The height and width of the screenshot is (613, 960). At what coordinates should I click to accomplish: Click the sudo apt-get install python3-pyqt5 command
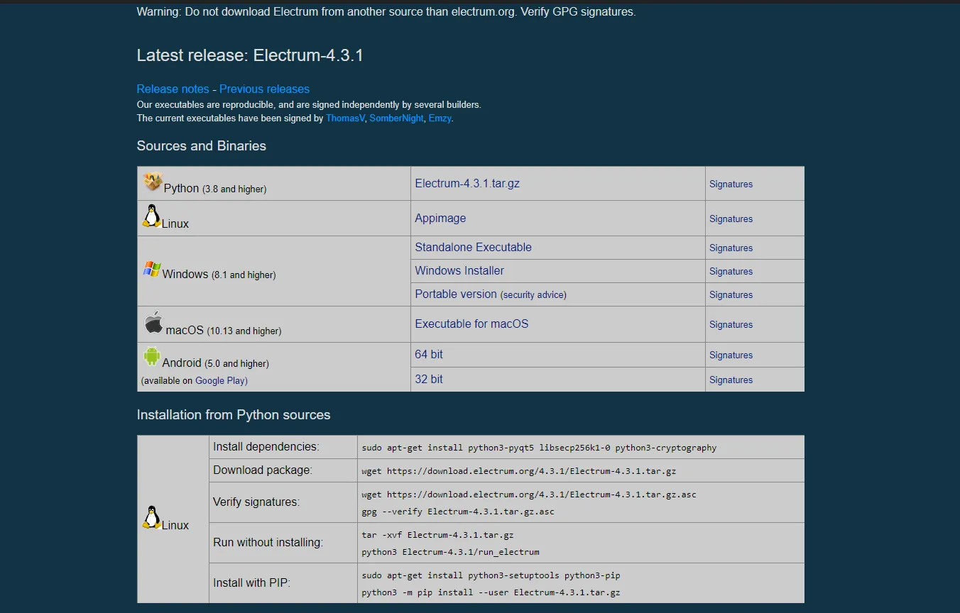tap(539, 448)
